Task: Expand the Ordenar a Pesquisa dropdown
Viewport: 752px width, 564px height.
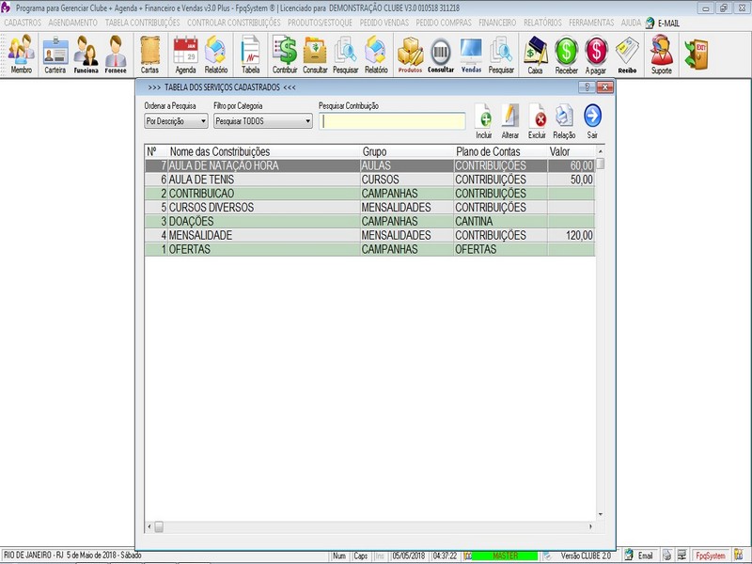Action: 203,121
